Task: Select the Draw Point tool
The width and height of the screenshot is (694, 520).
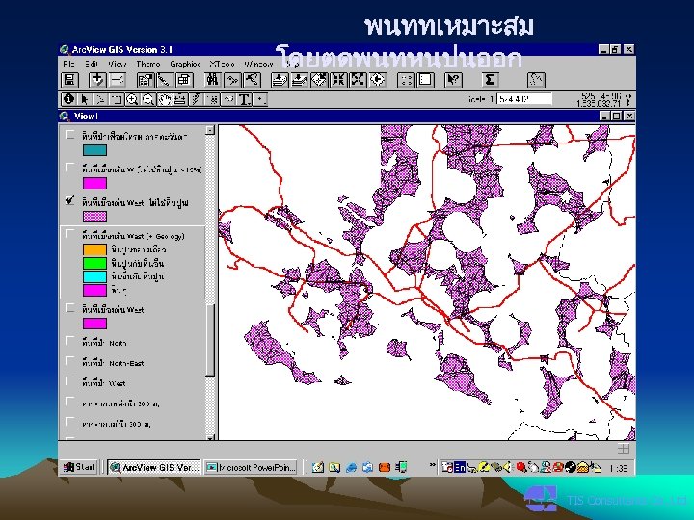Action: 260,99
